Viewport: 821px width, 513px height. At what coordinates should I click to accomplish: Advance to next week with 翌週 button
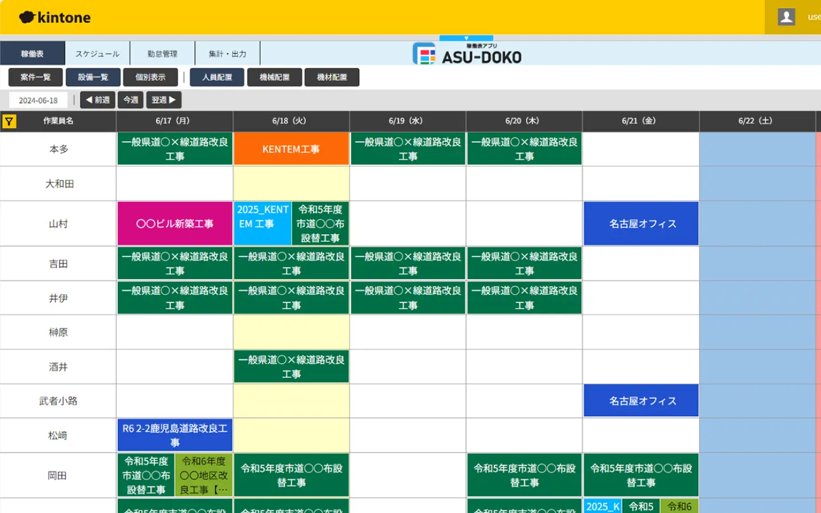pyautogui.click(x=164, y=100)
